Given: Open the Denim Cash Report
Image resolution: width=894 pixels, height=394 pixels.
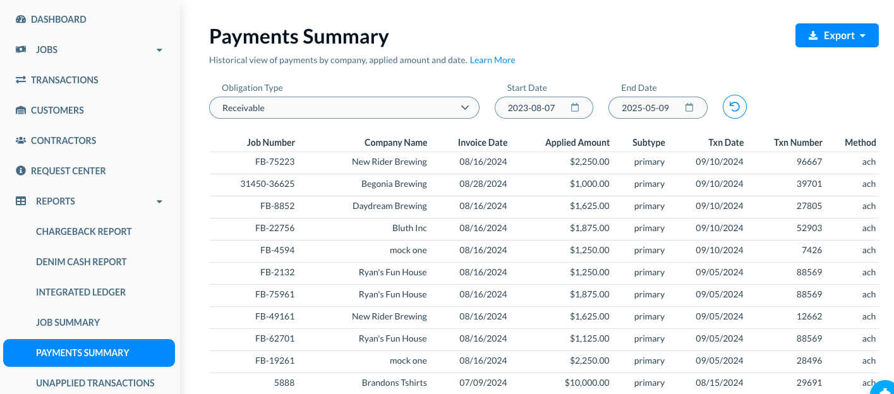Looking at the screenshot, I should (81, 262).
